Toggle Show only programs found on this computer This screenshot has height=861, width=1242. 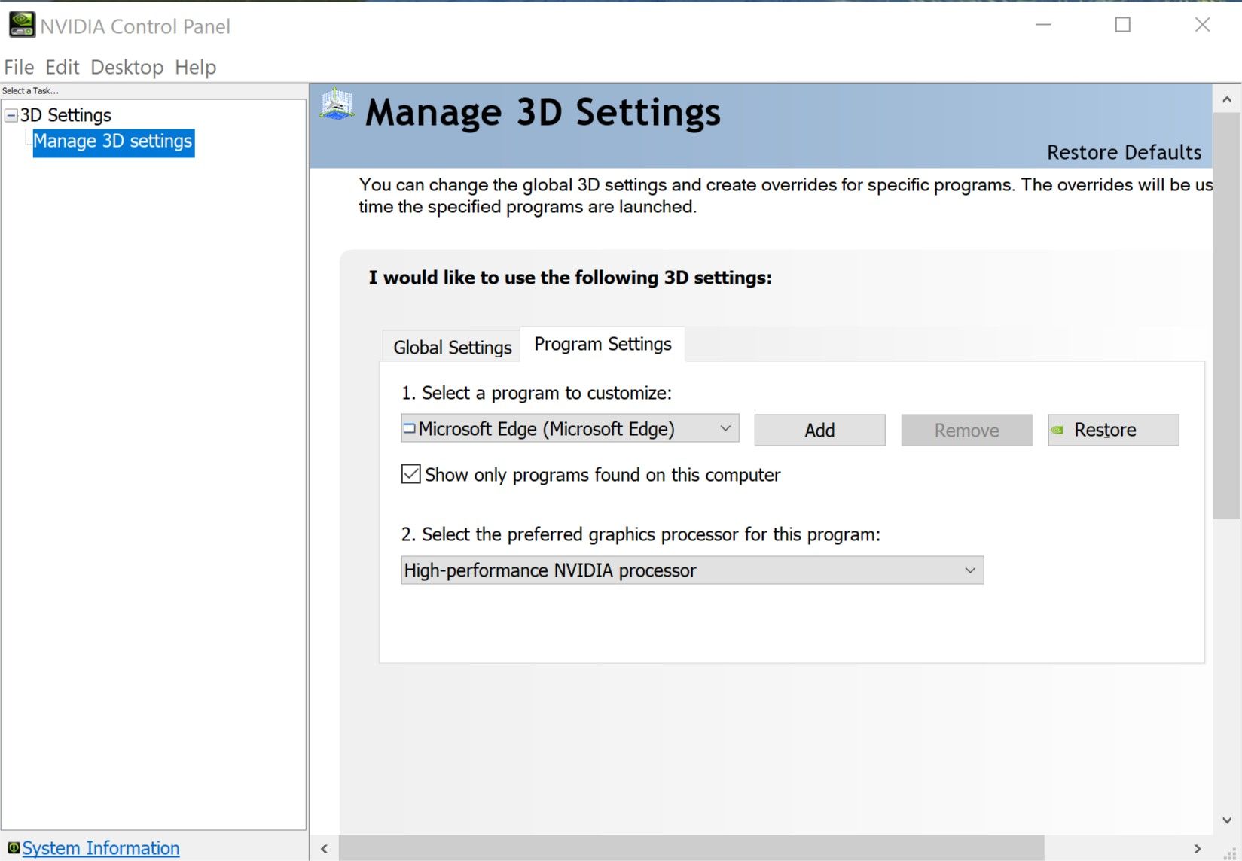tap(410, 474)
